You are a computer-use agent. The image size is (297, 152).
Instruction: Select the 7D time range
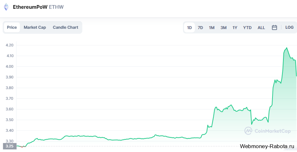pos(200,28)
